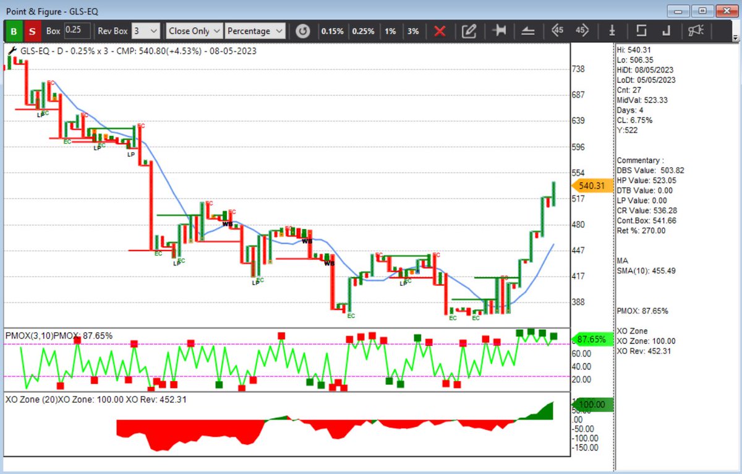
Task: Click the pin chart icon
Action: [x=498, y=30]
